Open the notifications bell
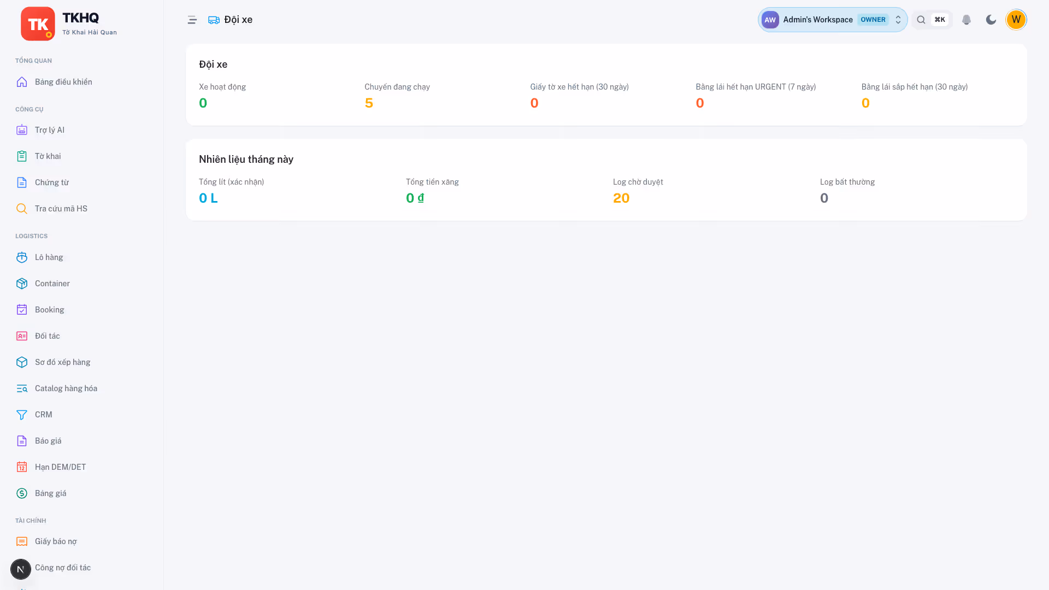This screenshot has height=590, width=1049. (x=967, y=20)
